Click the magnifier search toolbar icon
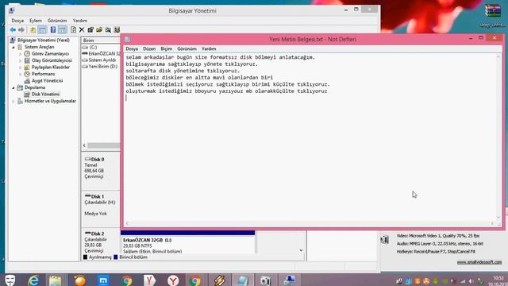 pos(108,30)
